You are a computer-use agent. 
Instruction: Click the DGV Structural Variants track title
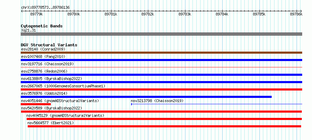click(x=49, y=45)
